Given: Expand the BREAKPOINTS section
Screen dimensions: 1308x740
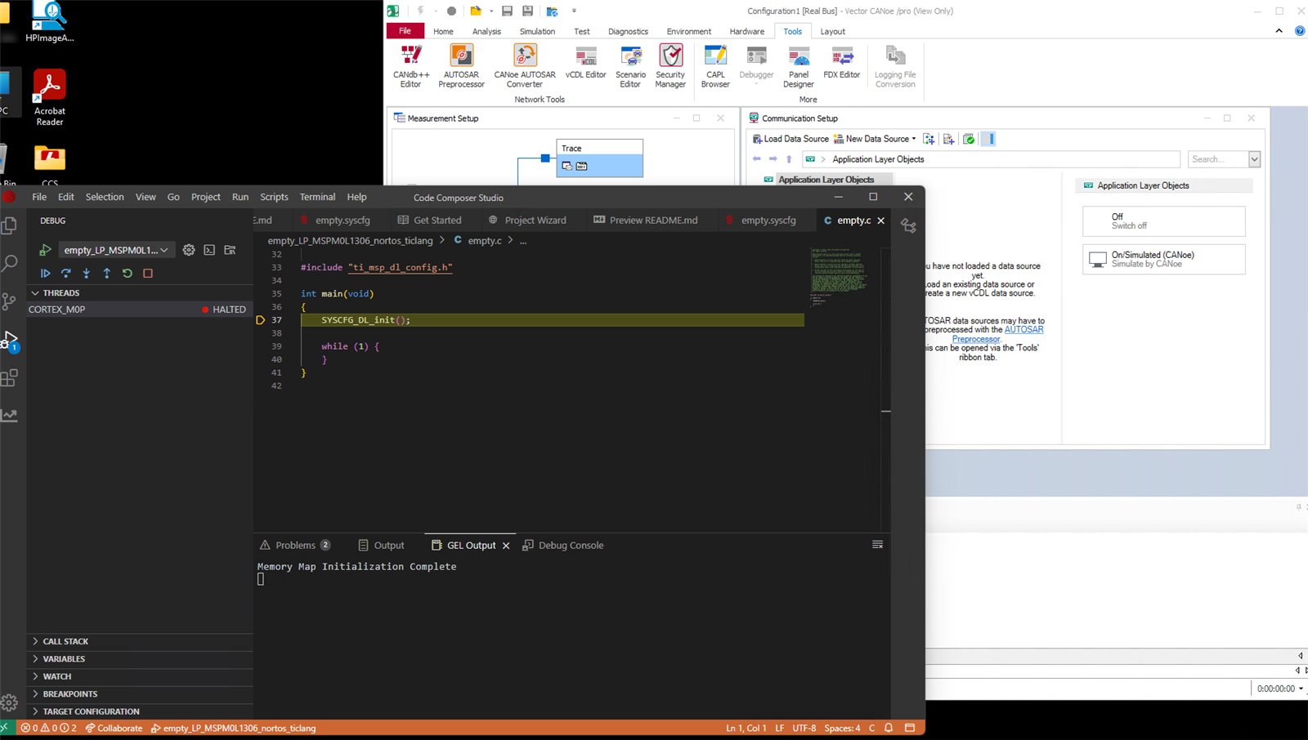Looking at the screenshot, I should click(140, 694).
